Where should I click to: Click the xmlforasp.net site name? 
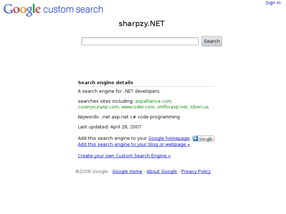click(172, 107)
